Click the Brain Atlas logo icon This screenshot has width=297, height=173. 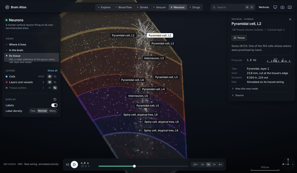click(7, 7)
